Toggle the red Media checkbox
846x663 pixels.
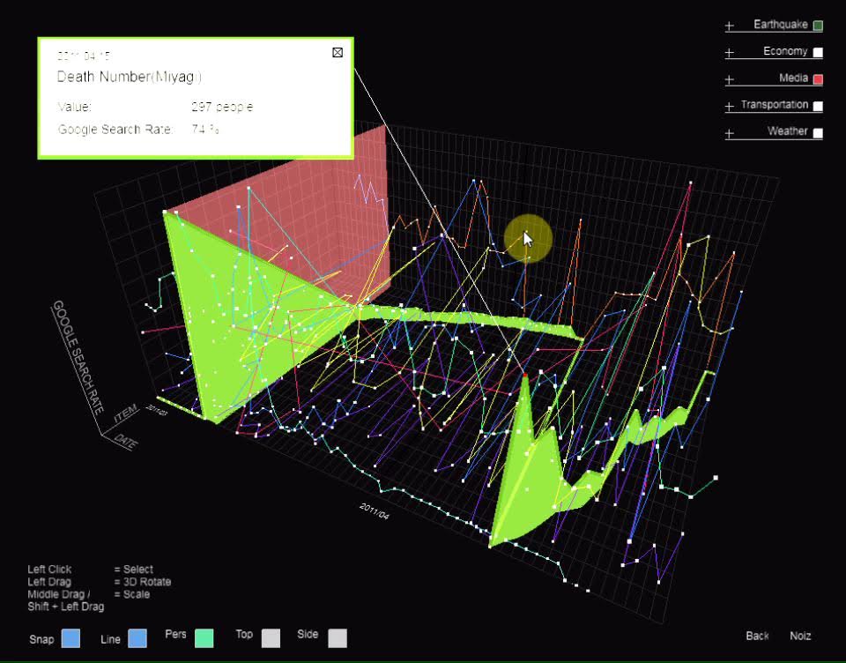tap(818, 79)
